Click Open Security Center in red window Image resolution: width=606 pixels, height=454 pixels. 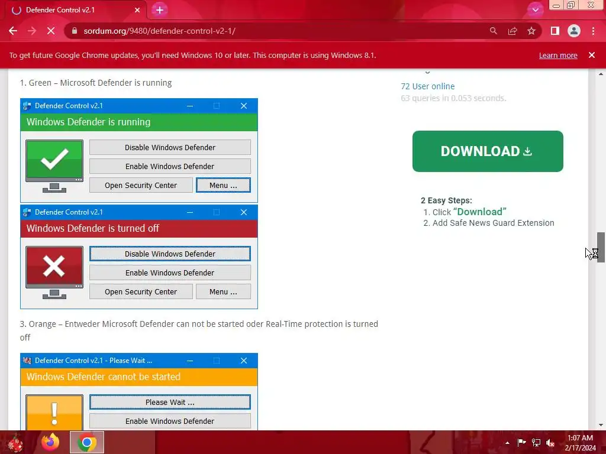[141, 292]
